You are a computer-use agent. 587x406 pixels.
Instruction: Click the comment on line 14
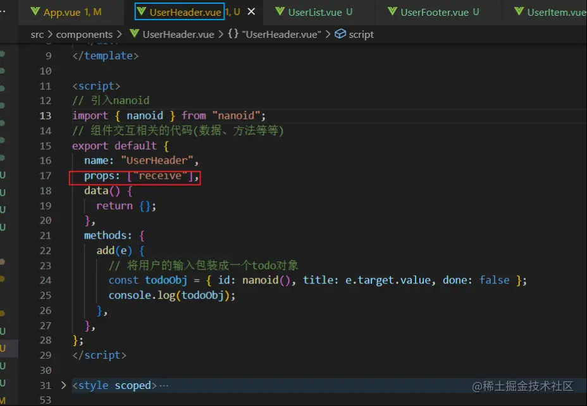point(178,131)
